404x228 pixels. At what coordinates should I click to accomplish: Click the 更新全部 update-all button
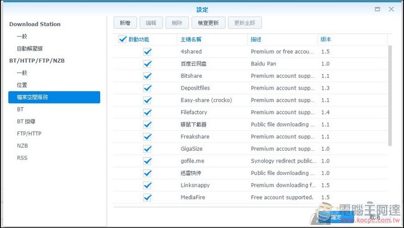tap(244, 23)
